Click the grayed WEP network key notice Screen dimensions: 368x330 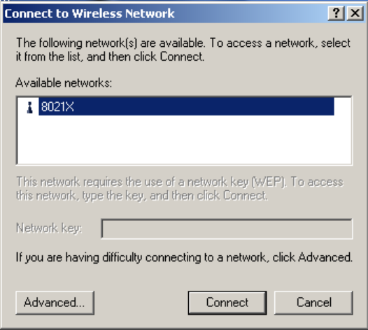(x=180, y=189)
